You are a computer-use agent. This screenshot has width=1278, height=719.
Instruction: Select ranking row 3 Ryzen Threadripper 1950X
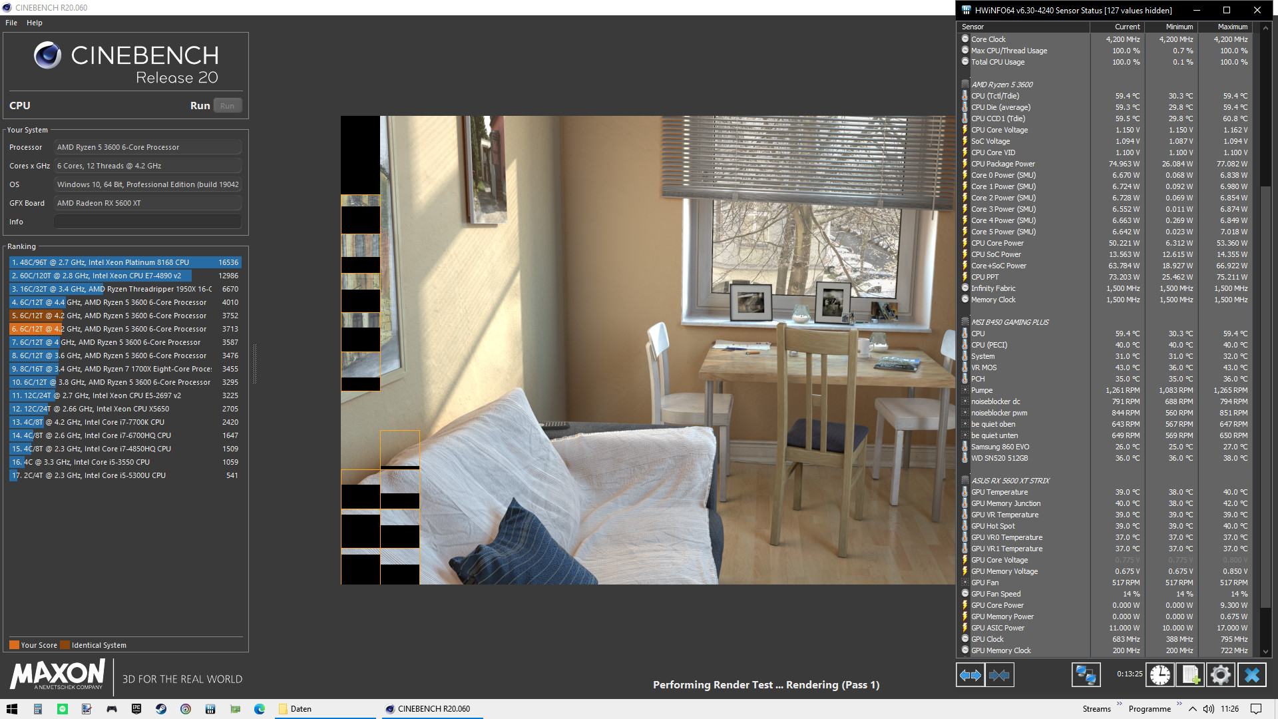(x=124, y=289)
